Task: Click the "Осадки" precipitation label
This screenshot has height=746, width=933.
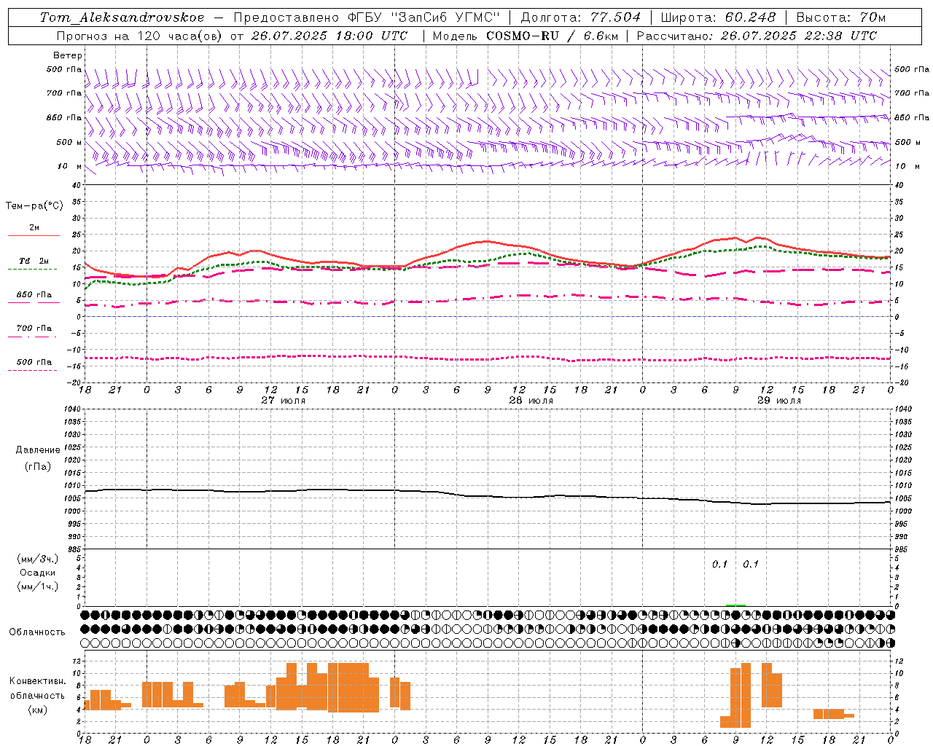Action: 37,573
